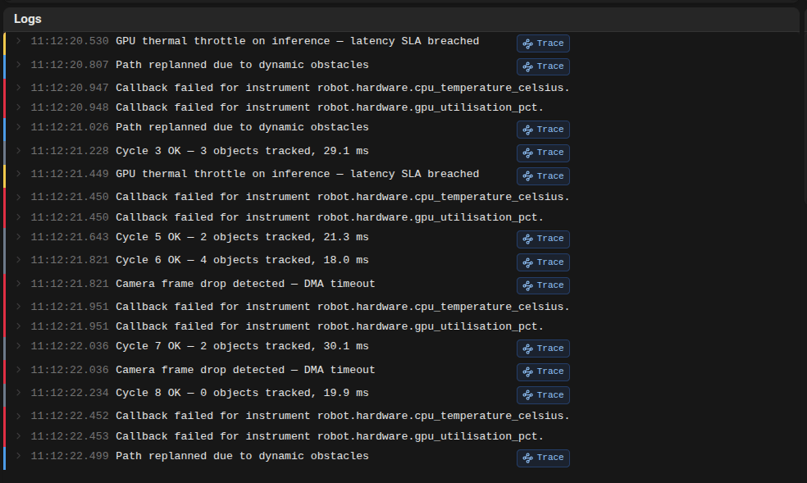This screenshot has height=483, width=807.
Task: Expand the Cycle 7 OK log row
Action: coord(19,346)
